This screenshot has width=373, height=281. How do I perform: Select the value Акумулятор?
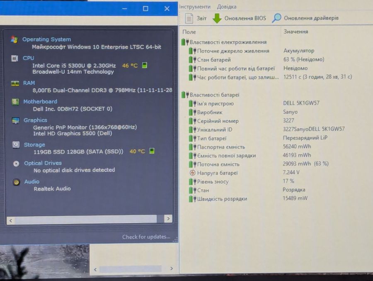pos(299,51)
